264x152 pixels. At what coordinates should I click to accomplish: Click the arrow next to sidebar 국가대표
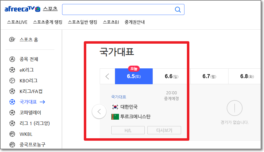(x=43, y=102)
